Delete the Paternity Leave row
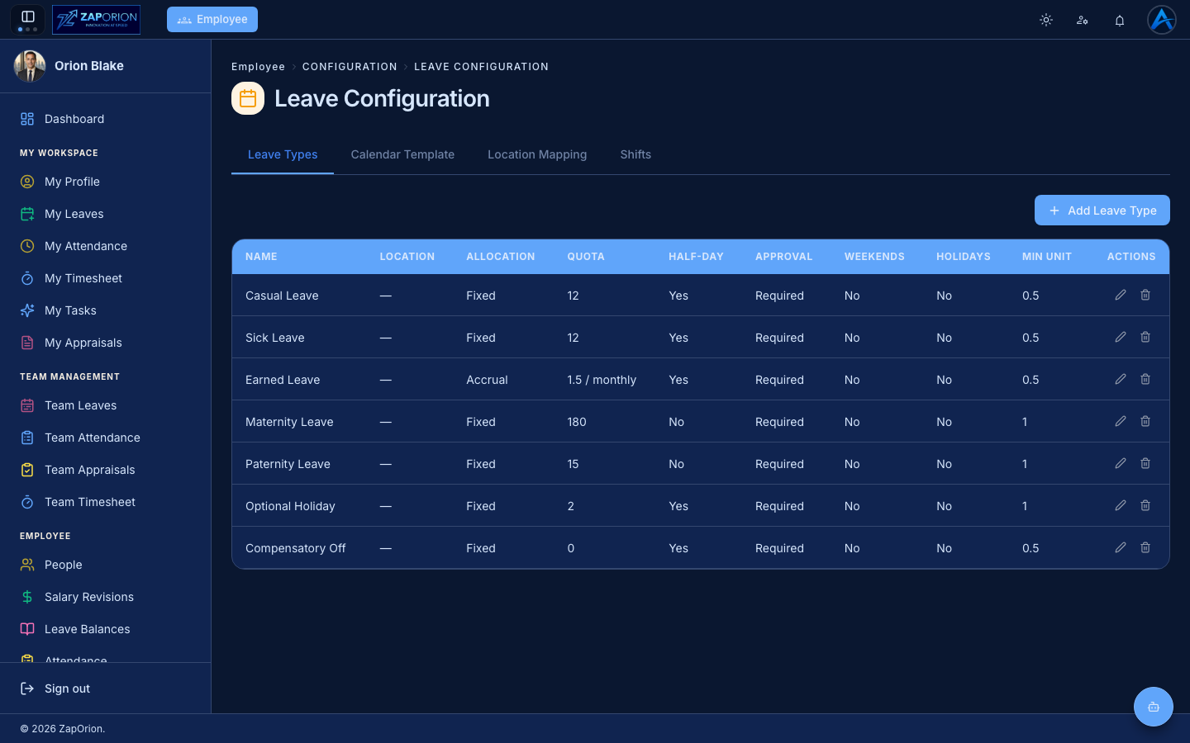This screenshot has width=1190, height=743. [1145, 463]
